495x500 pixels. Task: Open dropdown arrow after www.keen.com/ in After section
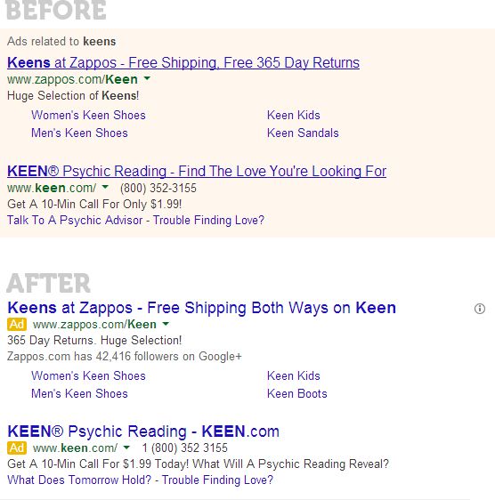[x=126, y=448]
